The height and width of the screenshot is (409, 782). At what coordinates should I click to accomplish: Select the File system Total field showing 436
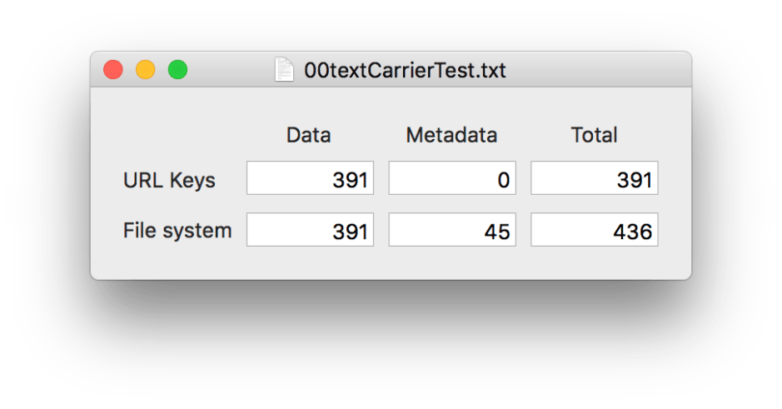tap(594, 230)
